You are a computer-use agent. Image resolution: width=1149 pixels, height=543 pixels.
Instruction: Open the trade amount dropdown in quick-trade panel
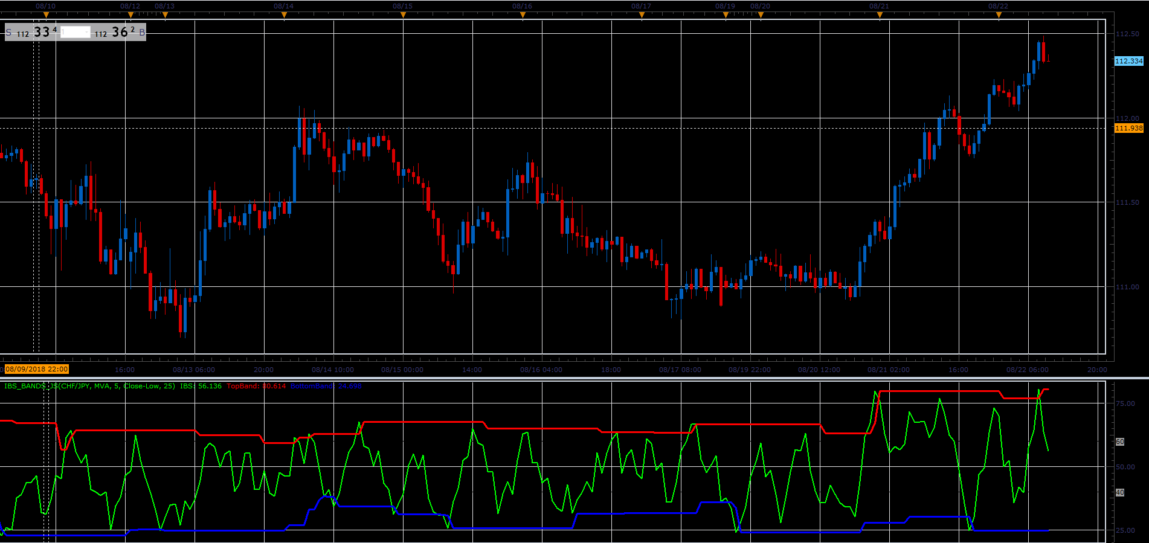tap(76, 33)
